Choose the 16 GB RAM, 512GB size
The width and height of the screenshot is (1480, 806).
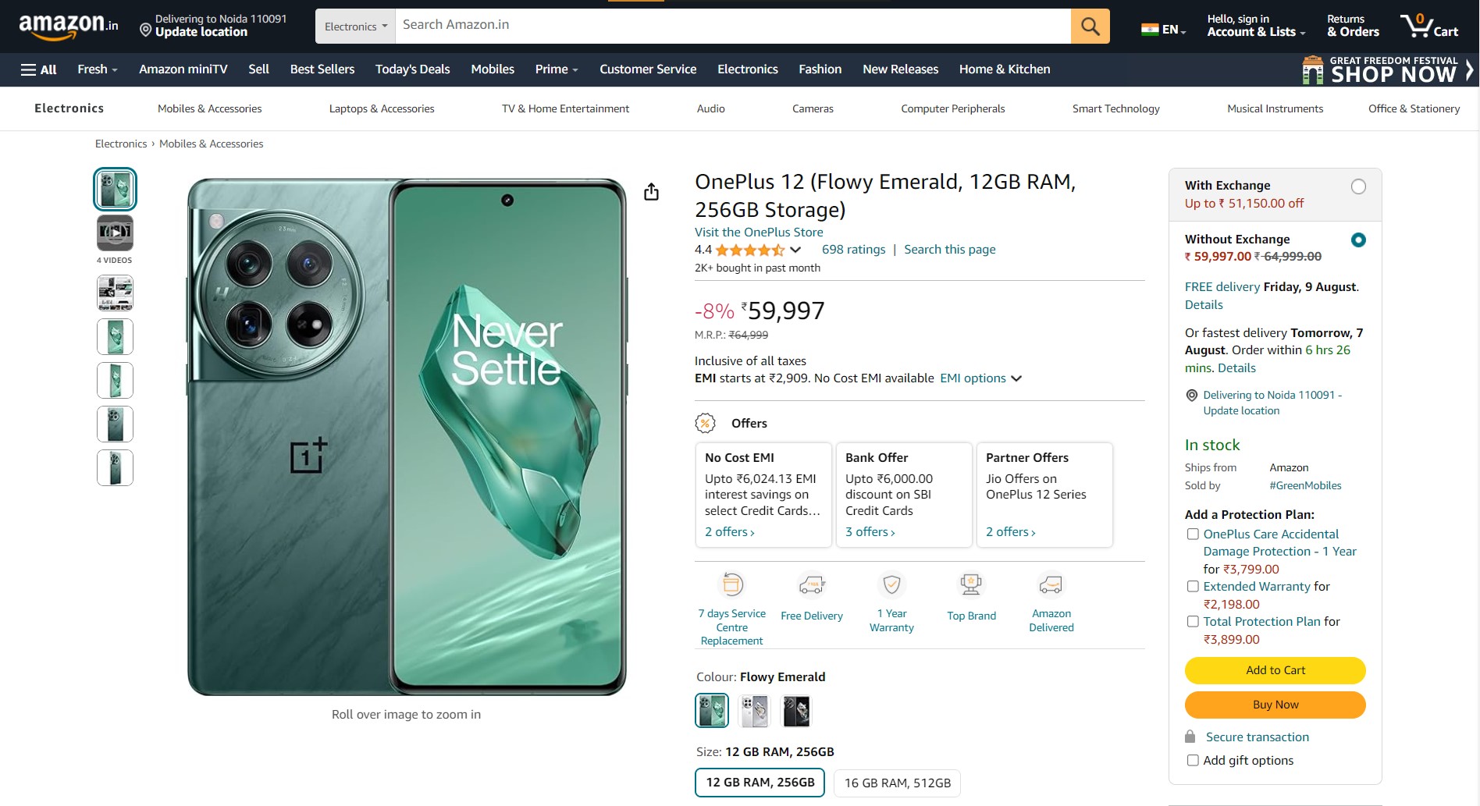pyautogui.click(x=897, y=783)
